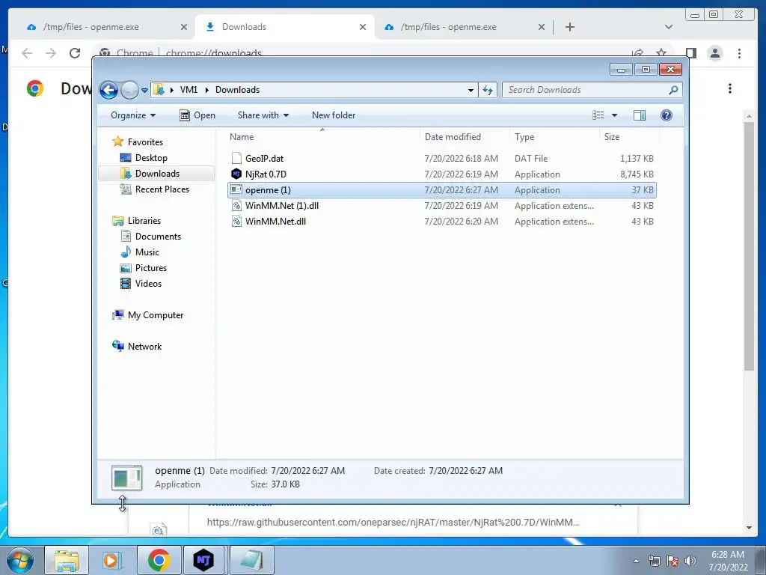The height and width of the screenshot is (575, 766).
Task: Open Explorer help icon
Action: pyautogui.click(x=667, y=115)
